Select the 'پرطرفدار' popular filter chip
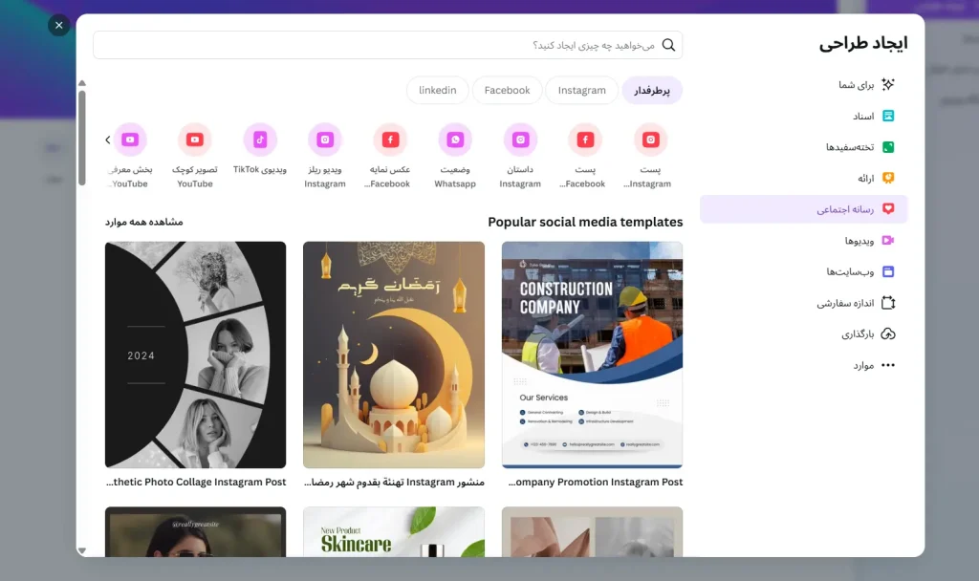Screen dimensions: 979x581 pos(652,91)
